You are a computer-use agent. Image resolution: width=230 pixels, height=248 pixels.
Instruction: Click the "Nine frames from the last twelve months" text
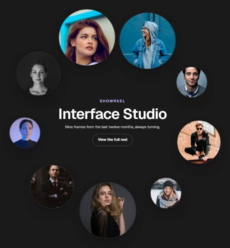point(99,127)
